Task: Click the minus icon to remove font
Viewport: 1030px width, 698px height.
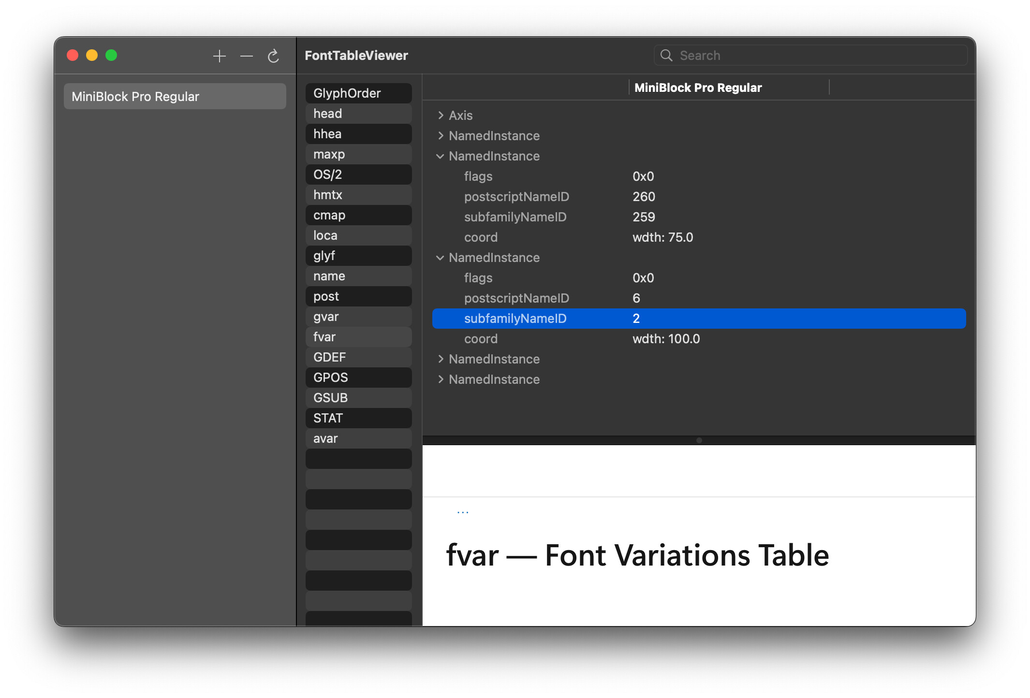Action: pyautogui.click(x=247, y=56)
